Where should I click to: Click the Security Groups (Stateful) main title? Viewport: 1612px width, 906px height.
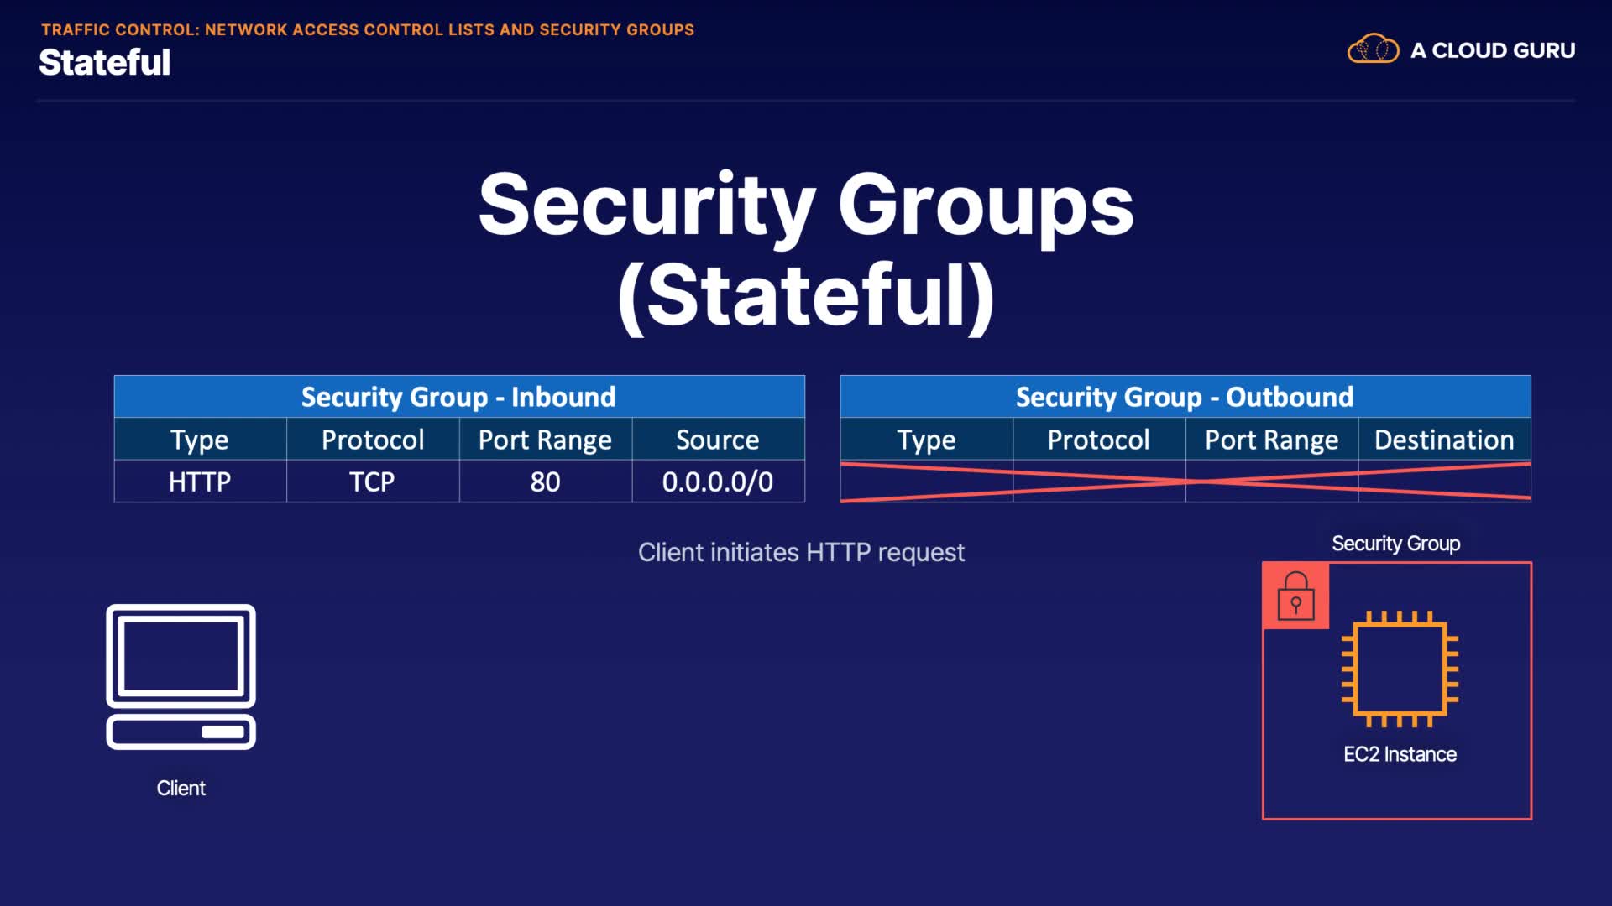point(806,250)
